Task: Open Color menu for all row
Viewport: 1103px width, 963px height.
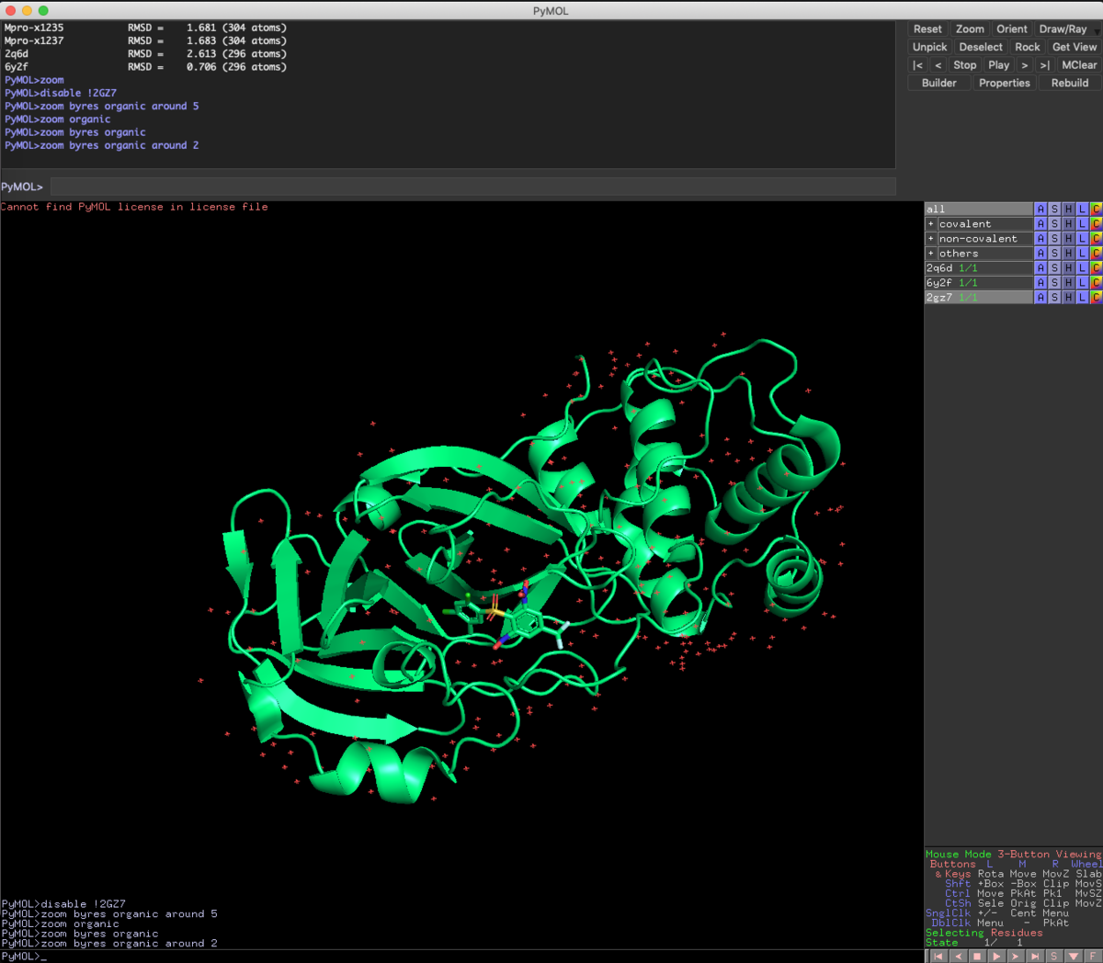Action: [x=1096, y=210]
